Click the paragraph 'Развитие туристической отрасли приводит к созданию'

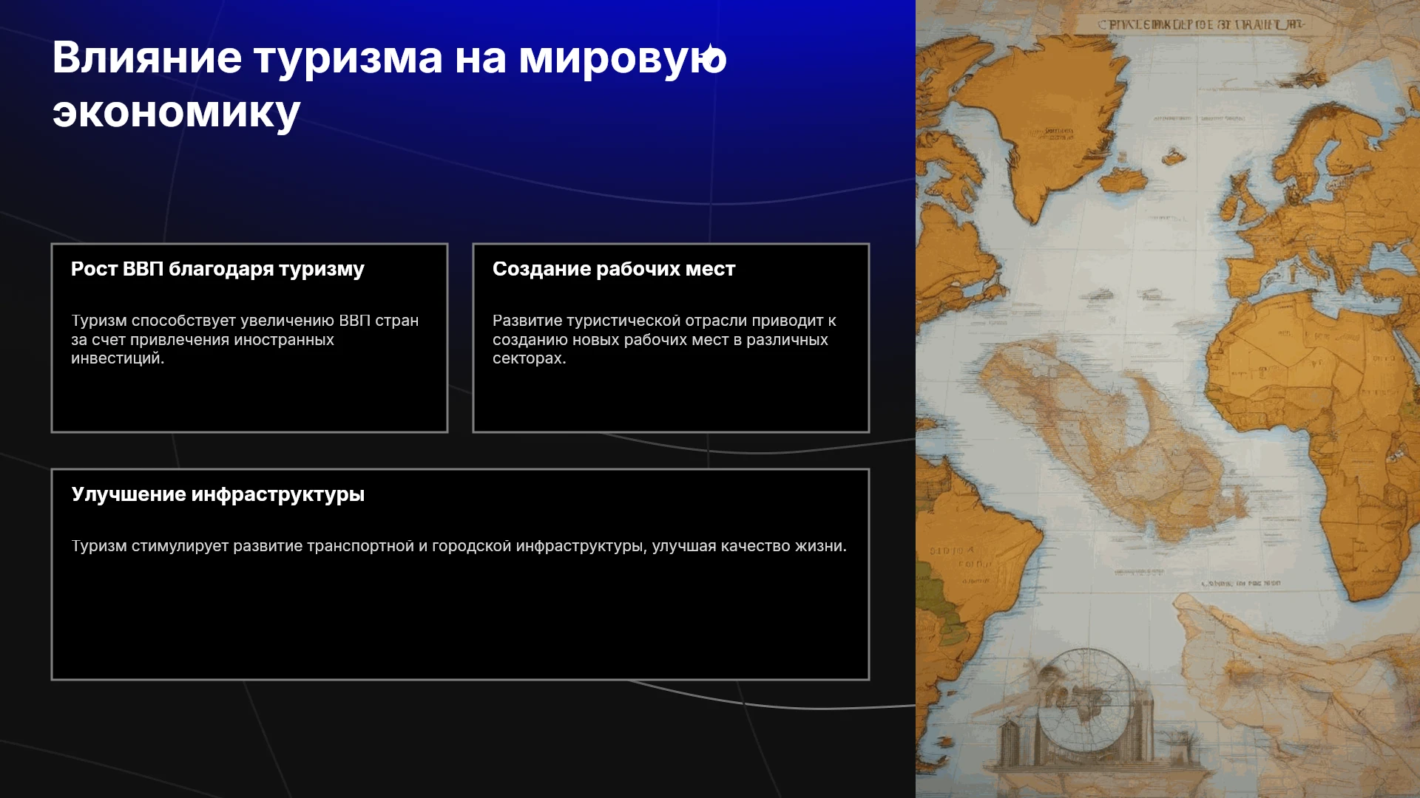pos(664,339)
